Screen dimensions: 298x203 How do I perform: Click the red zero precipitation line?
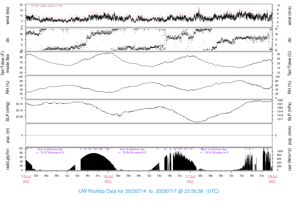click(x=149, y=135)
